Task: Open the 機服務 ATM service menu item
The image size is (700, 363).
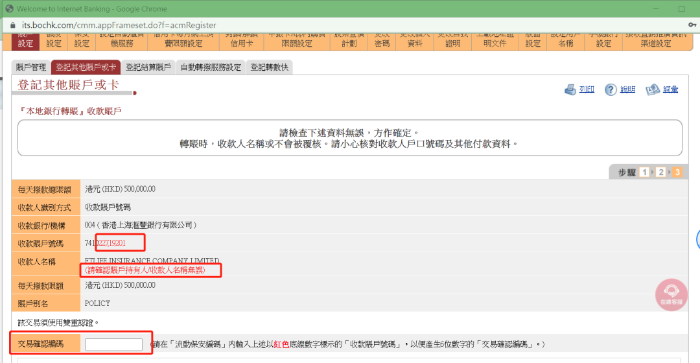Action: pyautogui.click(x=122, y=41)
